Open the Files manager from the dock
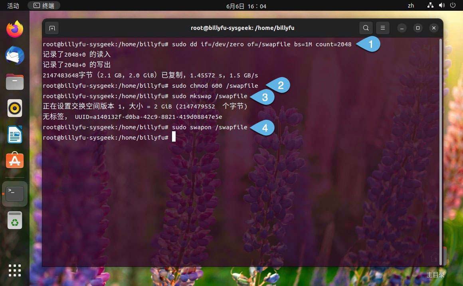 click(15, 82)
